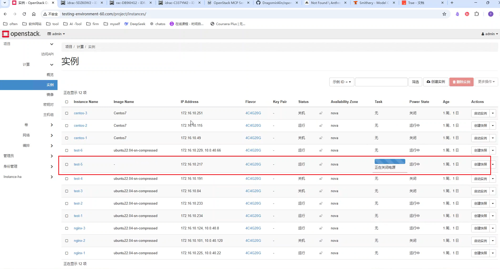Click the instance filter text field

click(381, 82)
